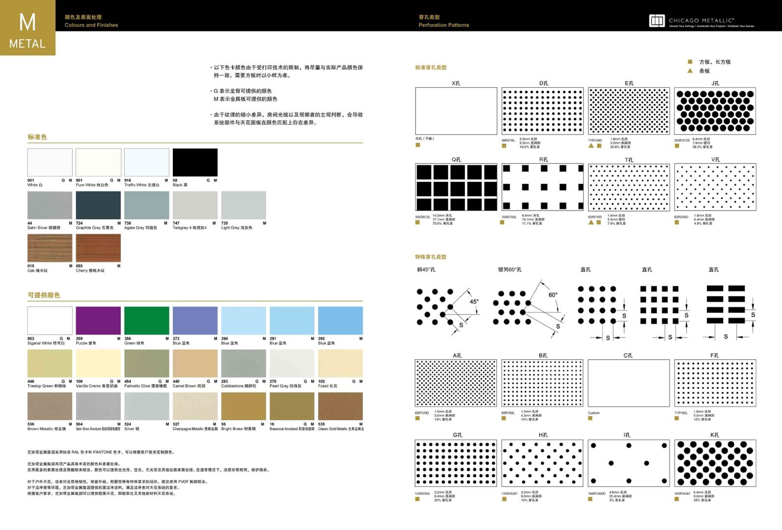
Task: Open the T孔 perforation pattern sample
Action: [x=629, y=187]
